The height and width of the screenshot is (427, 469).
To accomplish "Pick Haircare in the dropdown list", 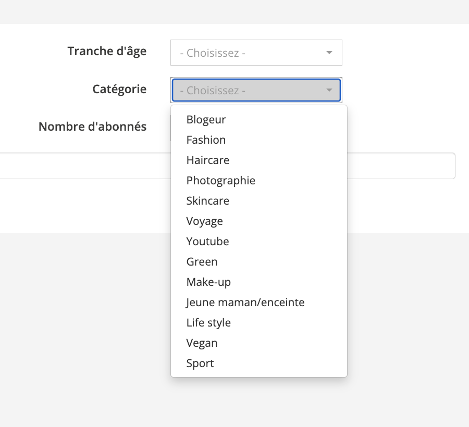I will click(208, 160).
